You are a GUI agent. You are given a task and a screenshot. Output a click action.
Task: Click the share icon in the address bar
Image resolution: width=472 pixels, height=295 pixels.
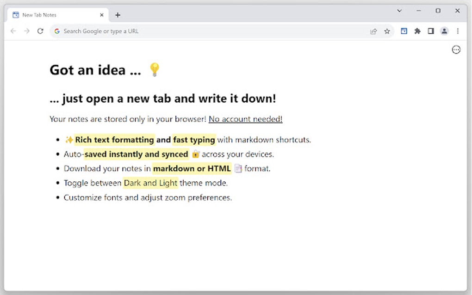pyautogui.click(x=373, y=31)
